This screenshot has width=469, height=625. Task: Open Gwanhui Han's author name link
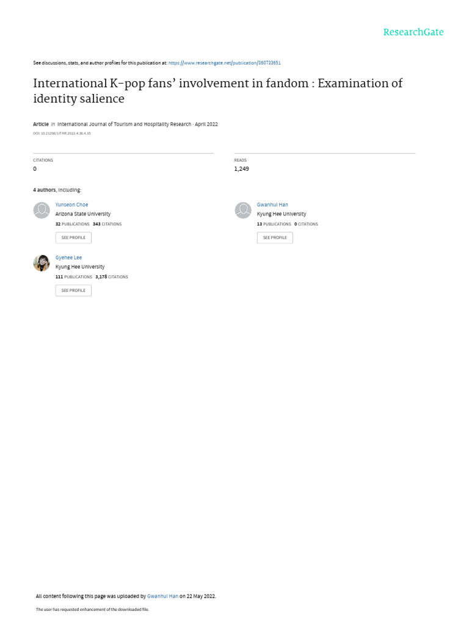pos(272,205)
